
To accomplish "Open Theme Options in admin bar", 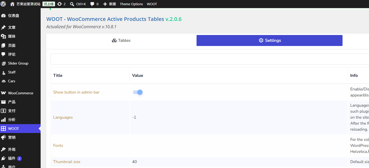I will pos(131,4).
